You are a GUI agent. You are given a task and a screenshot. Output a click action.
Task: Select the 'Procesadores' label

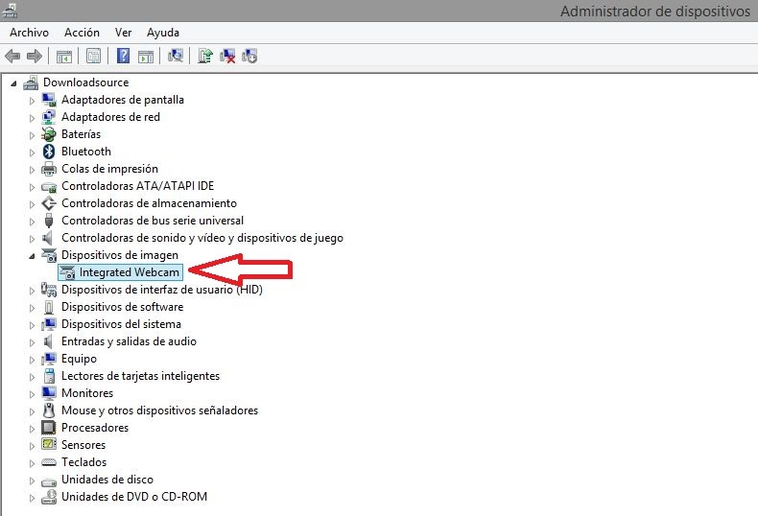coord(95,428)
